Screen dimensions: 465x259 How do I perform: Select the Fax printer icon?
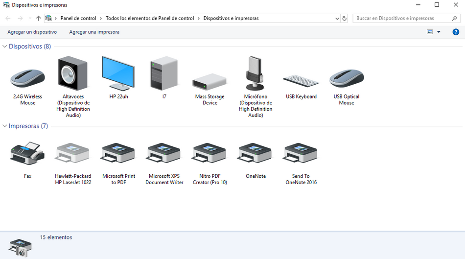tap(27, 153)
